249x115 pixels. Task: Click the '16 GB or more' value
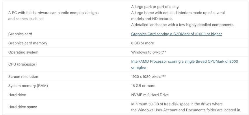tap(143, 86)
